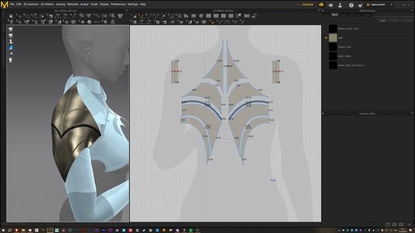Open the Windows Start button
The width and height of the screenshot is (415, 233).
[x=3, y=230]
